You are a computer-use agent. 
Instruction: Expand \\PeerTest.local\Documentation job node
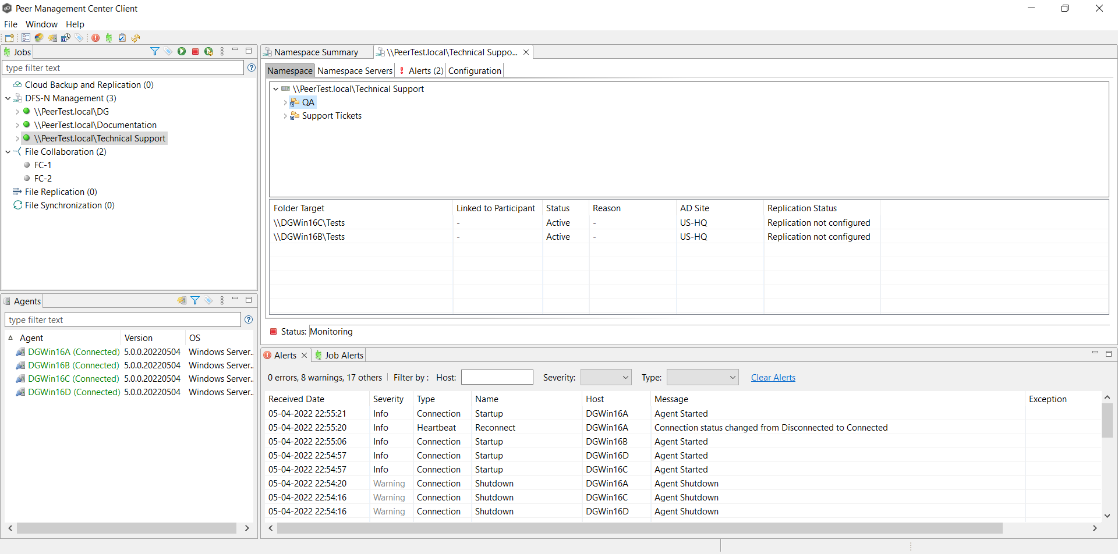coord(17,125)
